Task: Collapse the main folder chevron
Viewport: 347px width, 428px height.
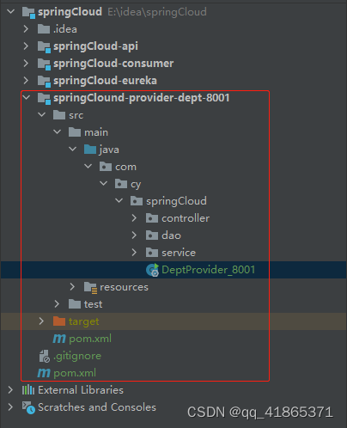Action: (58, 132)
